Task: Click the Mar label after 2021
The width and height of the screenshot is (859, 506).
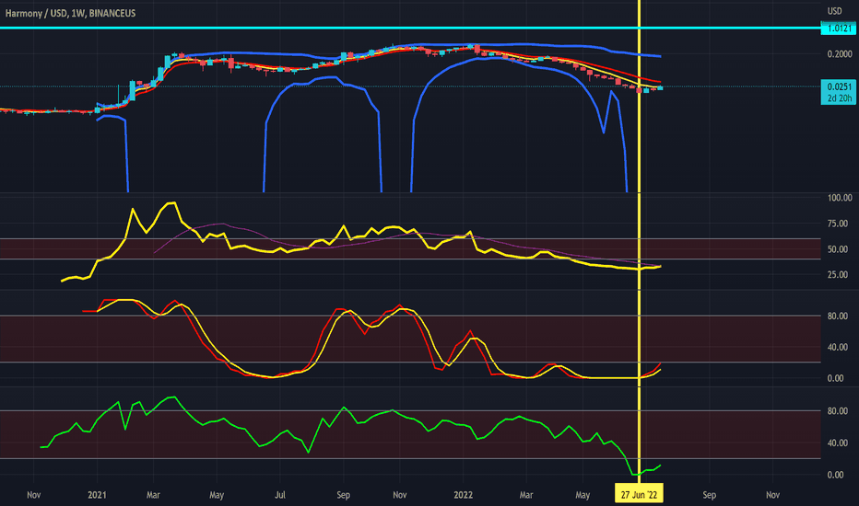Action: point(153,495)
